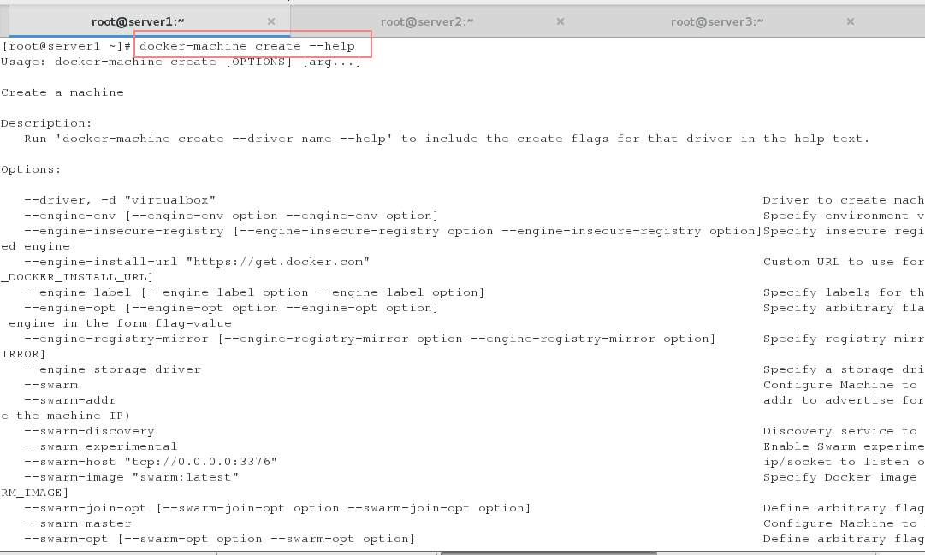Switch to the root@server2 terminal tab
Screen dimensions: 925x555
pos(427,22)
